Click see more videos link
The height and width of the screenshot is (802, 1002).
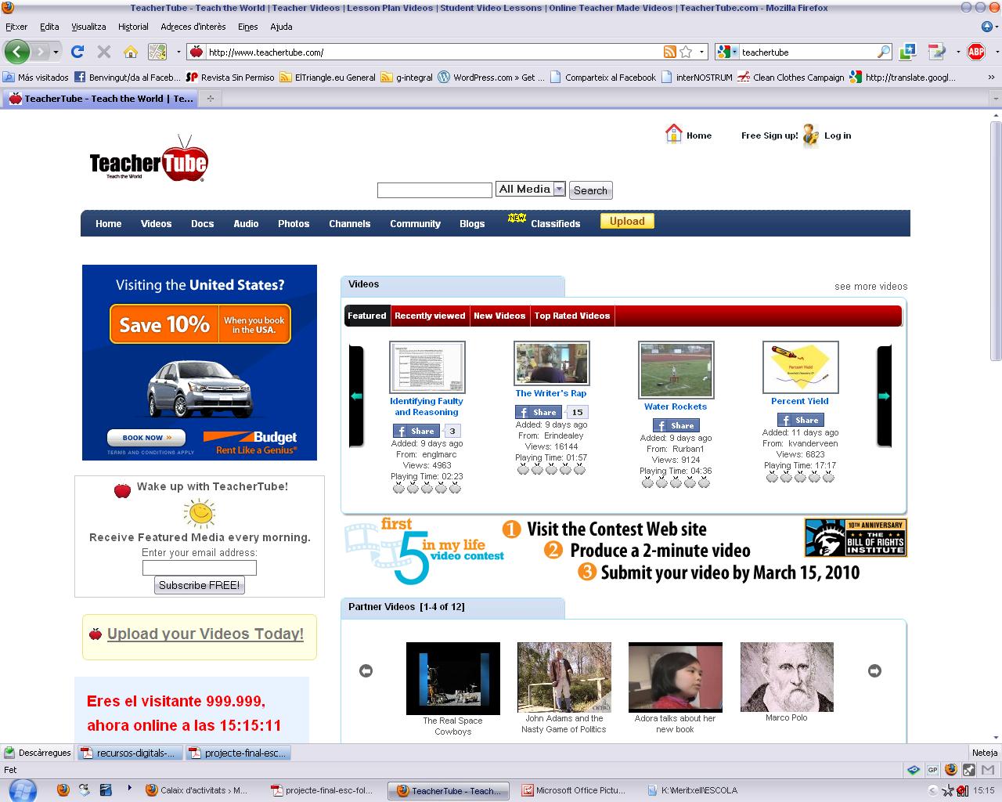point(870,286)
